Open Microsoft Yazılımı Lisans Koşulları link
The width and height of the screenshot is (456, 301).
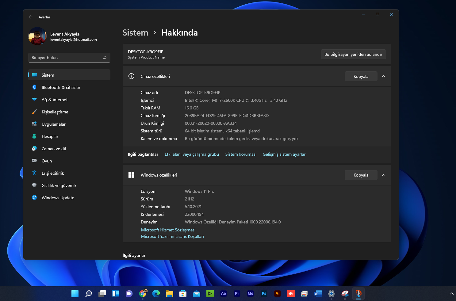[x=172, y=236]
